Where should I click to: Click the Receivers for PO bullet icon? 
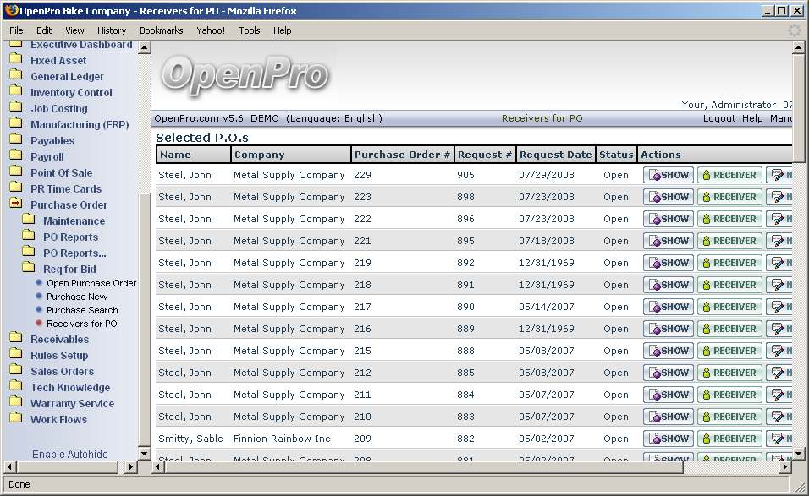tap(39, 324)
